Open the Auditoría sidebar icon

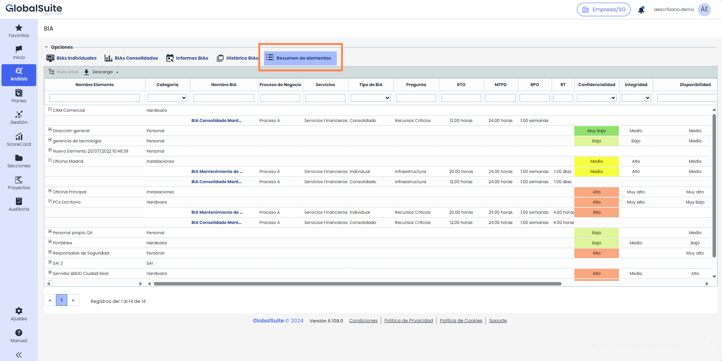point(19,201)
